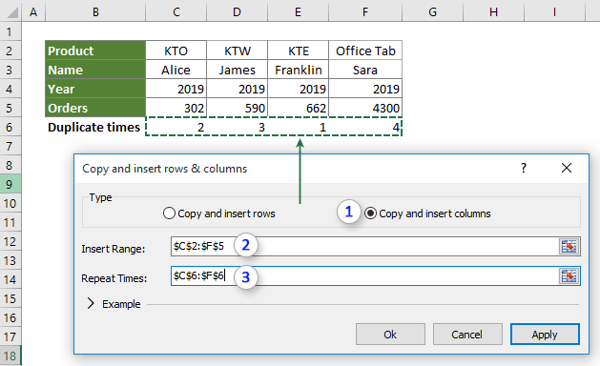This screenshot has height=366, width=600.
Task: Select column C header
Action: [x=176, y=11]
